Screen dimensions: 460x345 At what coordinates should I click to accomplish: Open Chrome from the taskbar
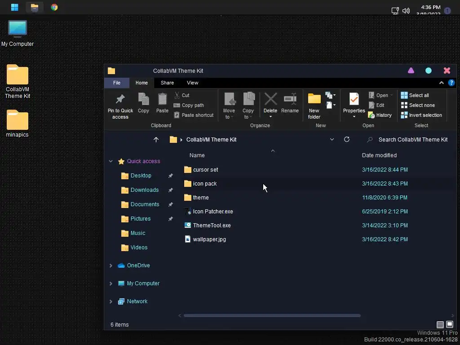54,7
